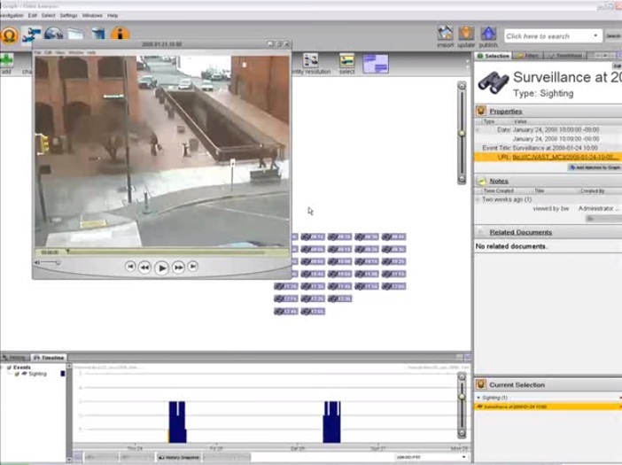
Task: Click zoom-in button atop graph zoom slider
Action: point(462,86)
